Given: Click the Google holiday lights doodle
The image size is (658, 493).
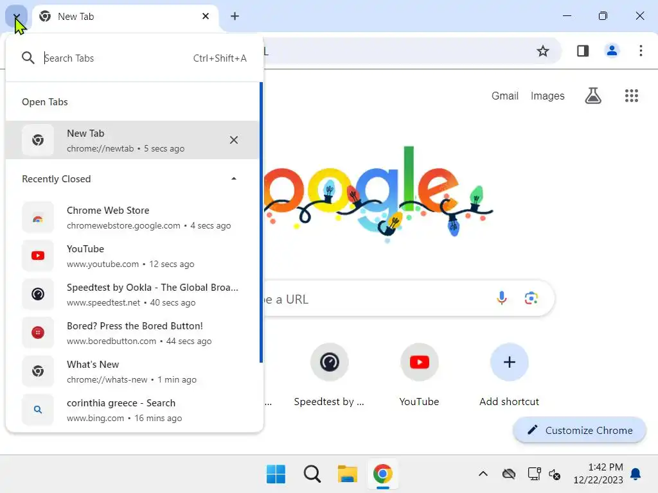Looking at the screenshot, I should pos(378,194).
